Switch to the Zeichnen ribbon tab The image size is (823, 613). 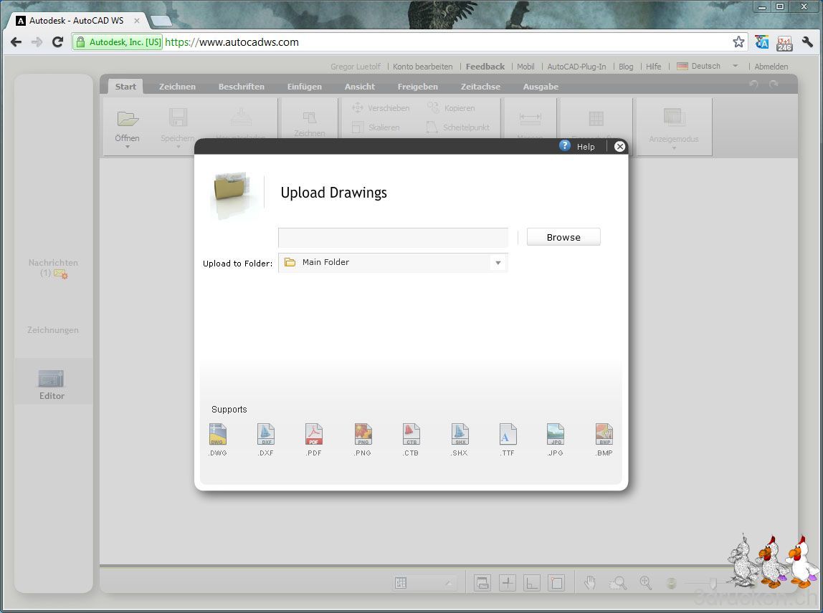coord(177,87)
